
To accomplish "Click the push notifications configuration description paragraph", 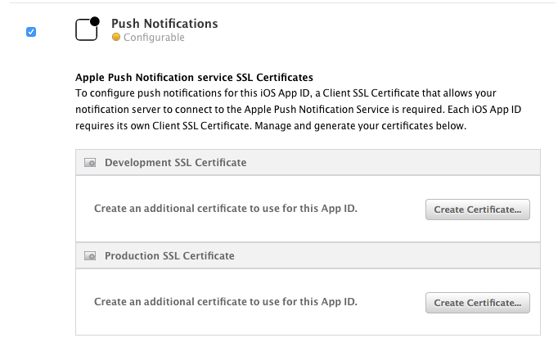I will click(x=298, y=110).
